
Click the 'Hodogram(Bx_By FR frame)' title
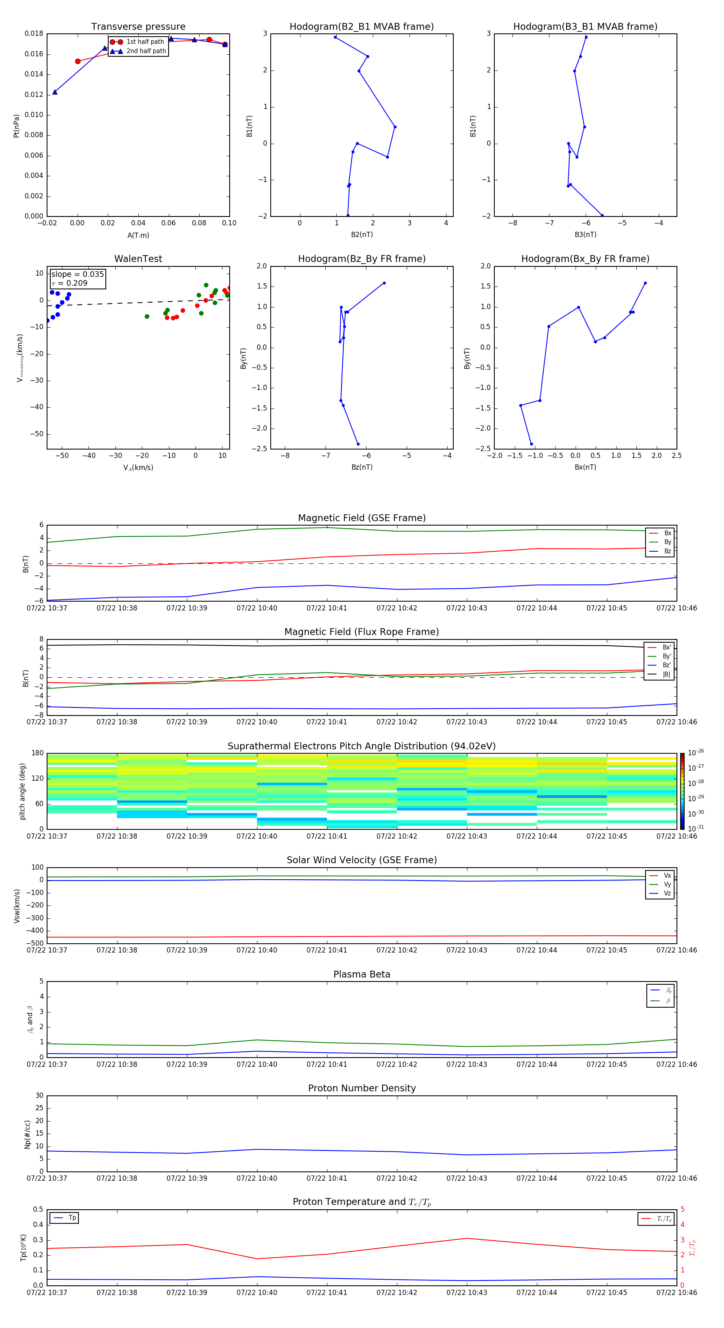pyautogui.click(x=585, y=259)
